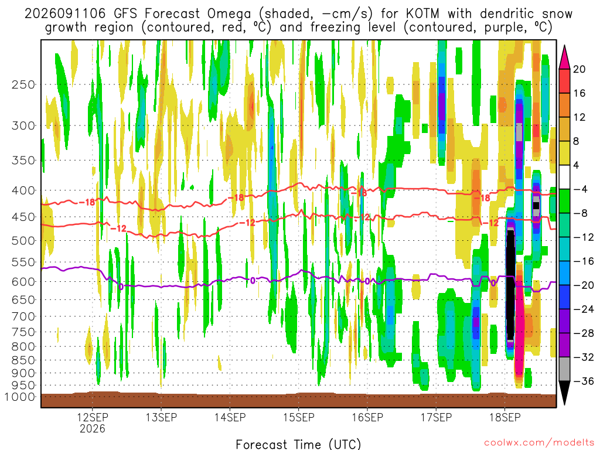The width and height of the screenshot is (600, 450).
Task: Click the black -36 colorbar swatch
Action: pyautogui.click(x=564, y=393)
